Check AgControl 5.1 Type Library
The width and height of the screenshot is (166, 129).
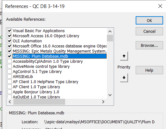(10, 71)
